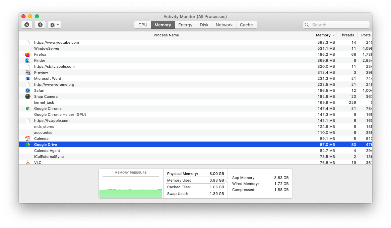Click the Safari process name text
This screenshot has height=228, width=391.
tap(39, 91)
